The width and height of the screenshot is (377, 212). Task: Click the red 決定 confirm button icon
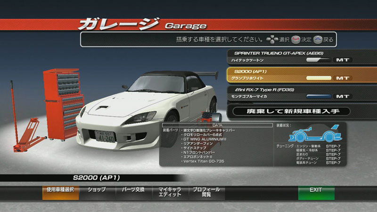pos(296,39)
